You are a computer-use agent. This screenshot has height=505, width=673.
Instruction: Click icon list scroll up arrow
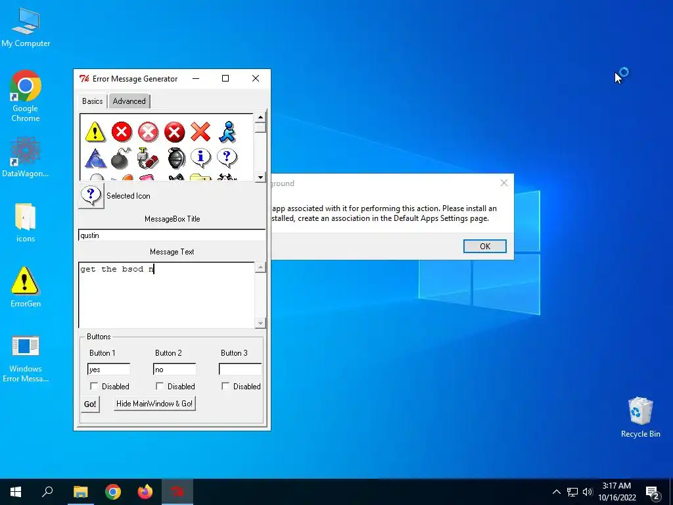(x=260, y=117)
